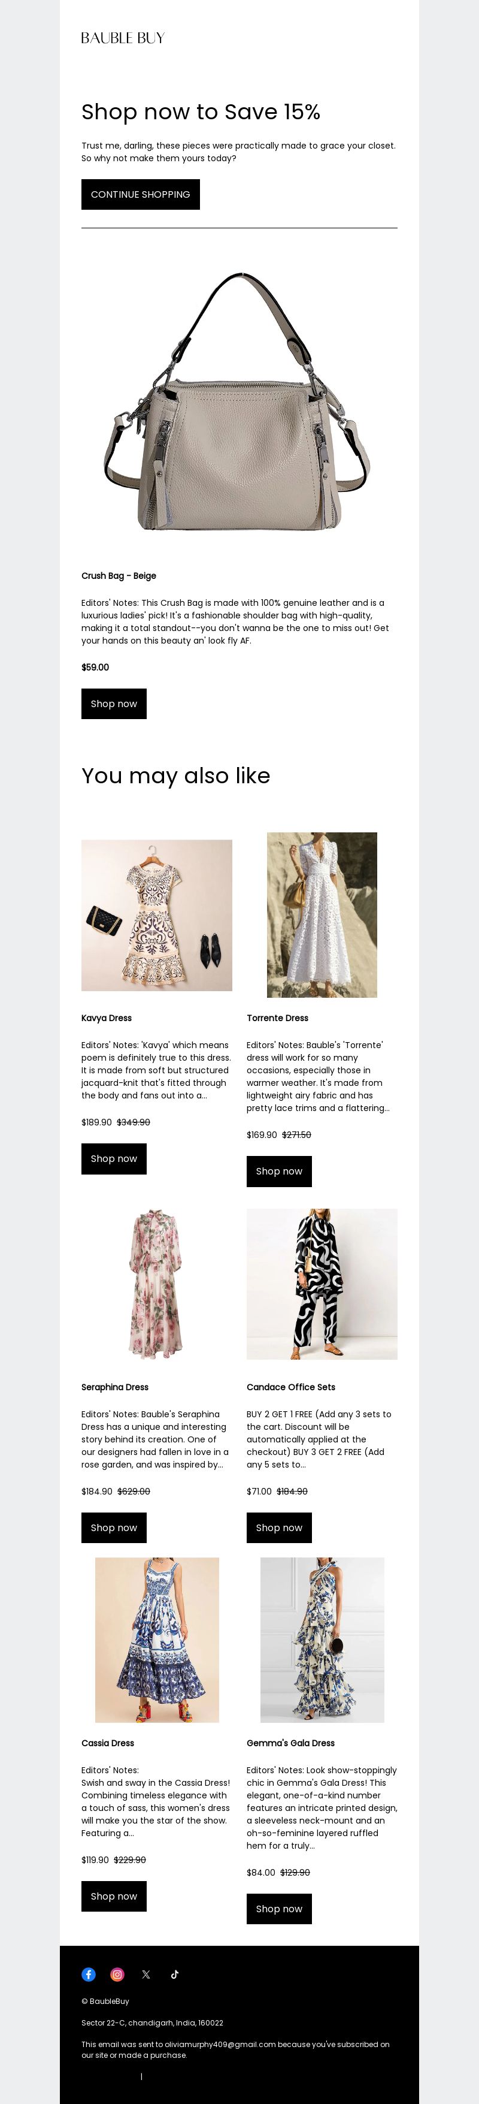Open the Gemma's Gala Dress title link
Screen dimensions: 479x2104
coord(290,1743)
